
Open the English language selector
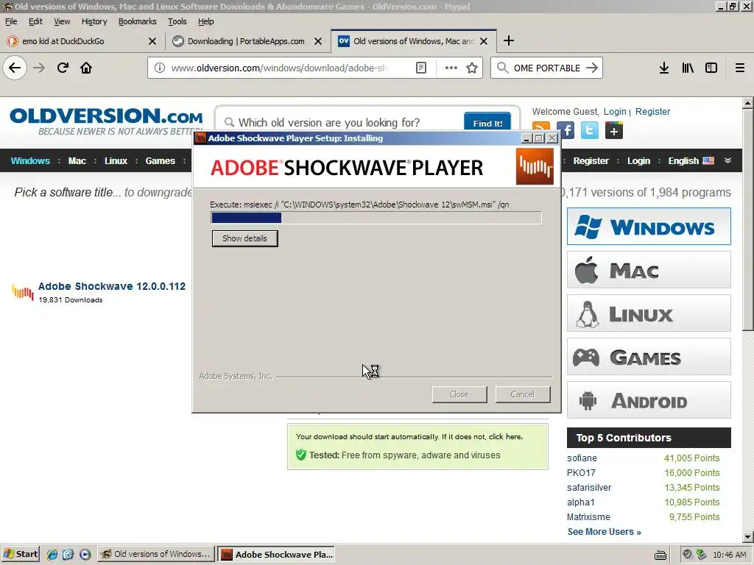click(x=691, y=160)
